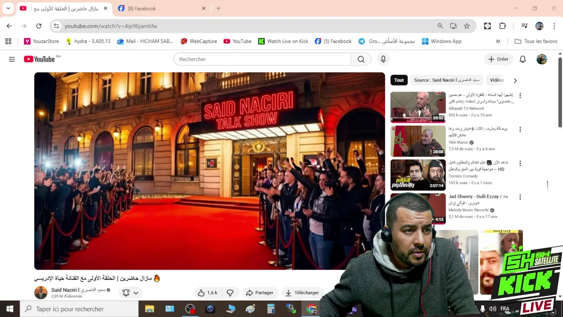
Task: Open the tab search dropdown arrow
Action: coord(8,8)
